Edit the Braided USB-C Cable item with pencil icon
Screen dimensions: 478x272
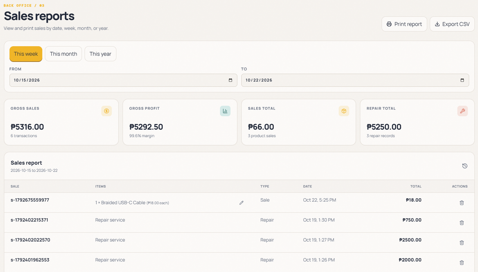click(241, 203)
